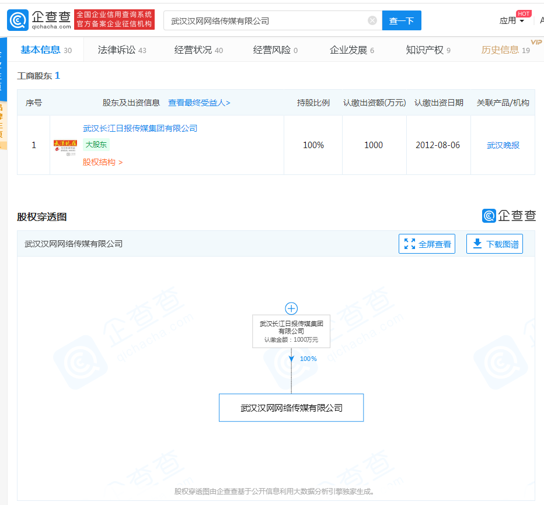Open the 法律诉讼 tab

point(122,50)
